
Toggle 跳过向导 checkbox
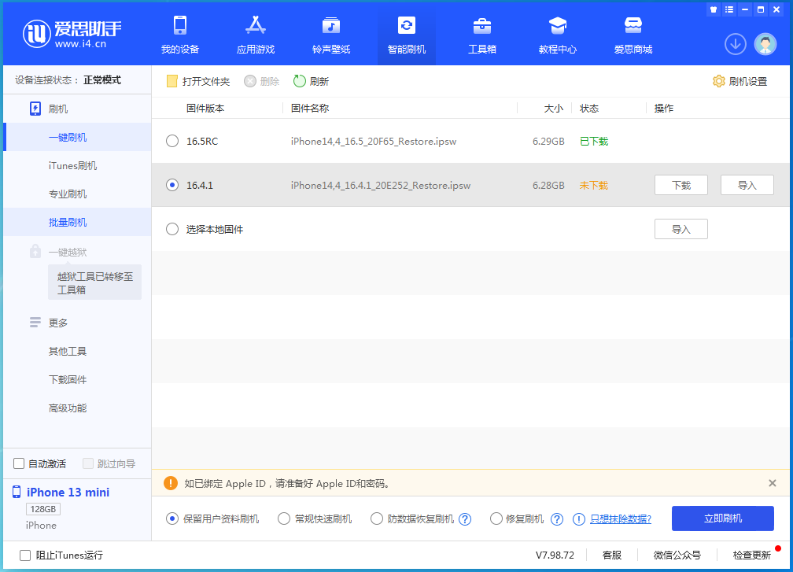[x=88, y=463]
